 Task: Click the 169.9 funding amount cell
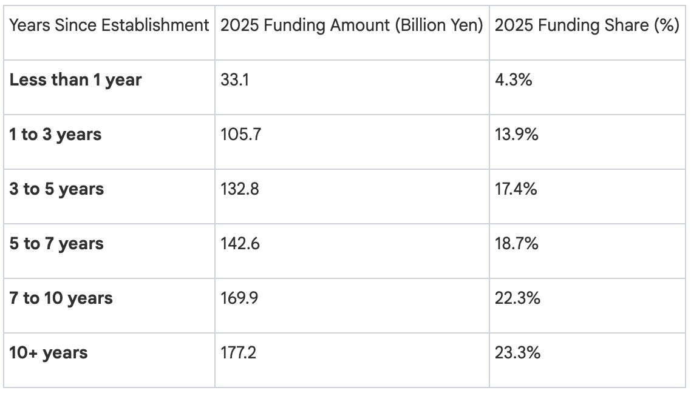coord(240,298)
